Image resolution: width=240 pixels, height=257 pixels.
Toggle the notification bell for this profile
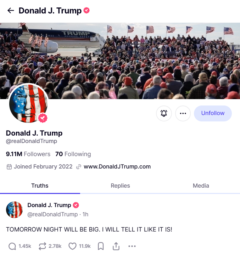(x=164, y=113)
